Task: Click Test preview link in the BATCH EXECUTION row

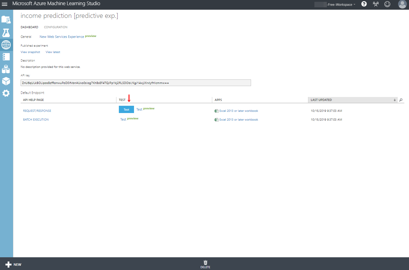Action: pyautogui.click(x=129, y=119)
